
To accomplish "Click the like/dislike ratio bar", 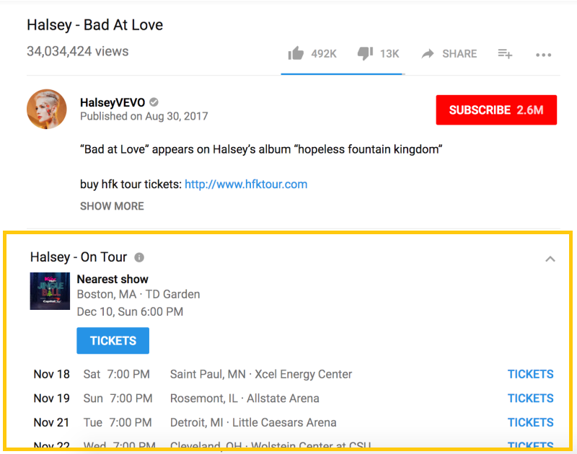I will coord(343,74).
